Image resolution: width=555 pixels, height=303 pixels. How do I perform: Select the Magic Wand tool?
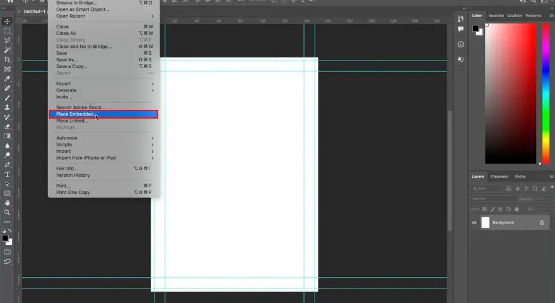pos(7,50)
